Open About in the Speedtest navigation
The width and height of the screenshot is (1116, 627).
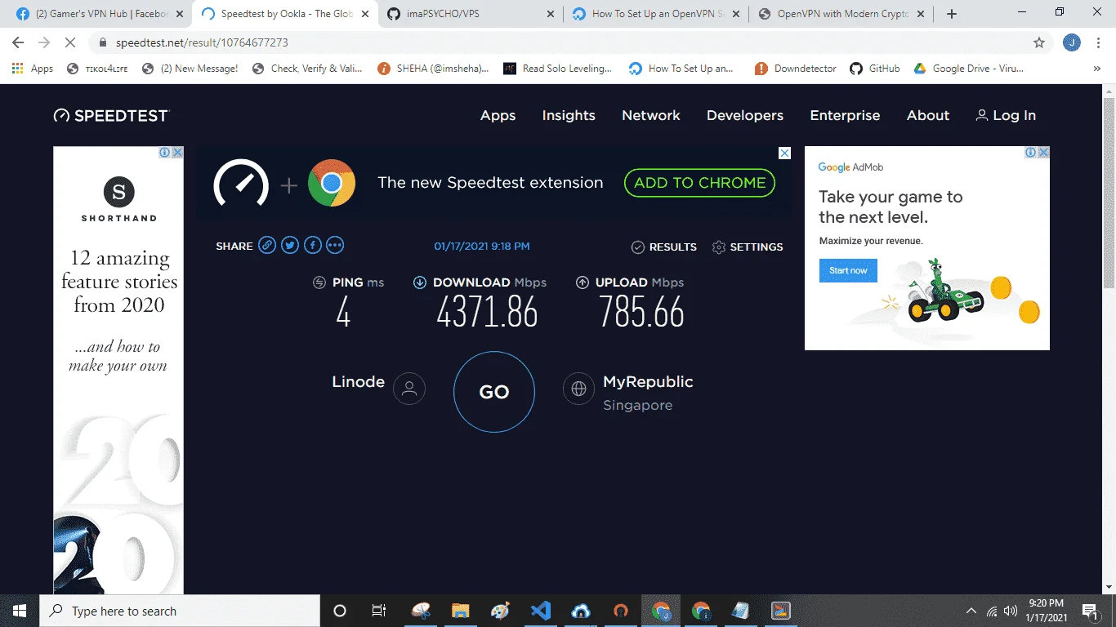(928, 115)
